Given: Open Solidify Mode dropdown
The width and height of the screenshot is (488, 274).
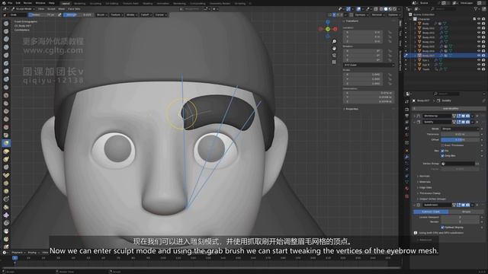Looking at the screenshot, I should tap(460, 129).
